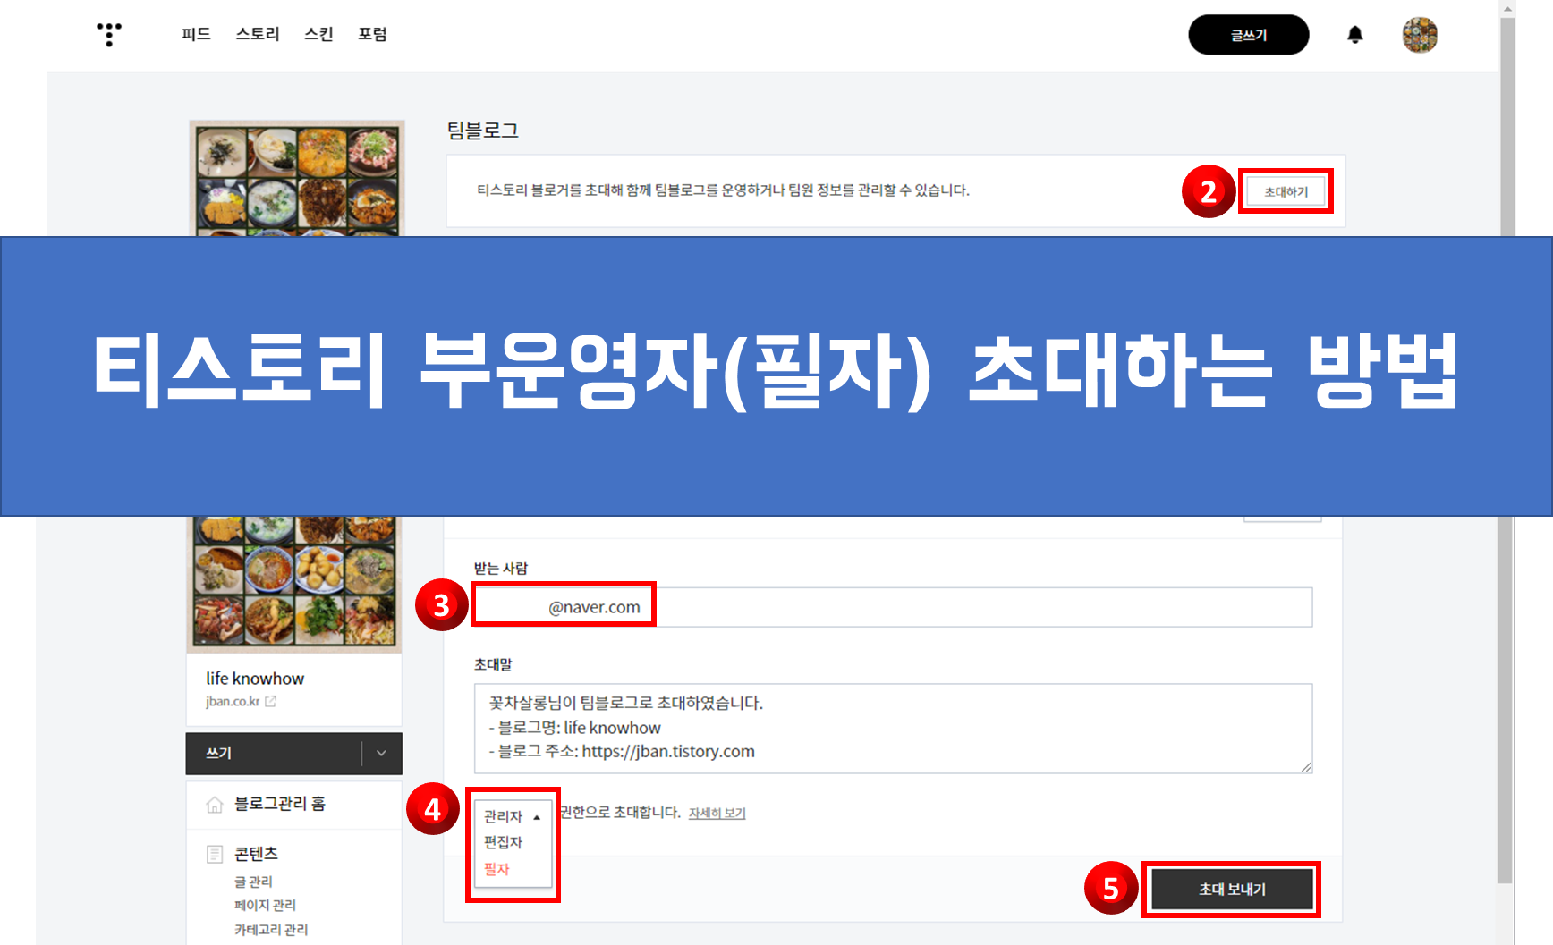Click the blog food thumbnail above life knowhow
This screenshot has height=945, width=1553.
click(x=294, y=584)
